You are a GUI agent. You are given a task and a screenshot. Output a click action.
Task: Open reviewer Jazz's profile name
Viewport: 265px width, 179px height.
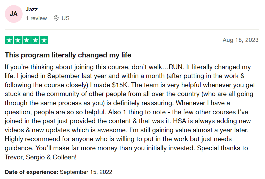[32, 9]
